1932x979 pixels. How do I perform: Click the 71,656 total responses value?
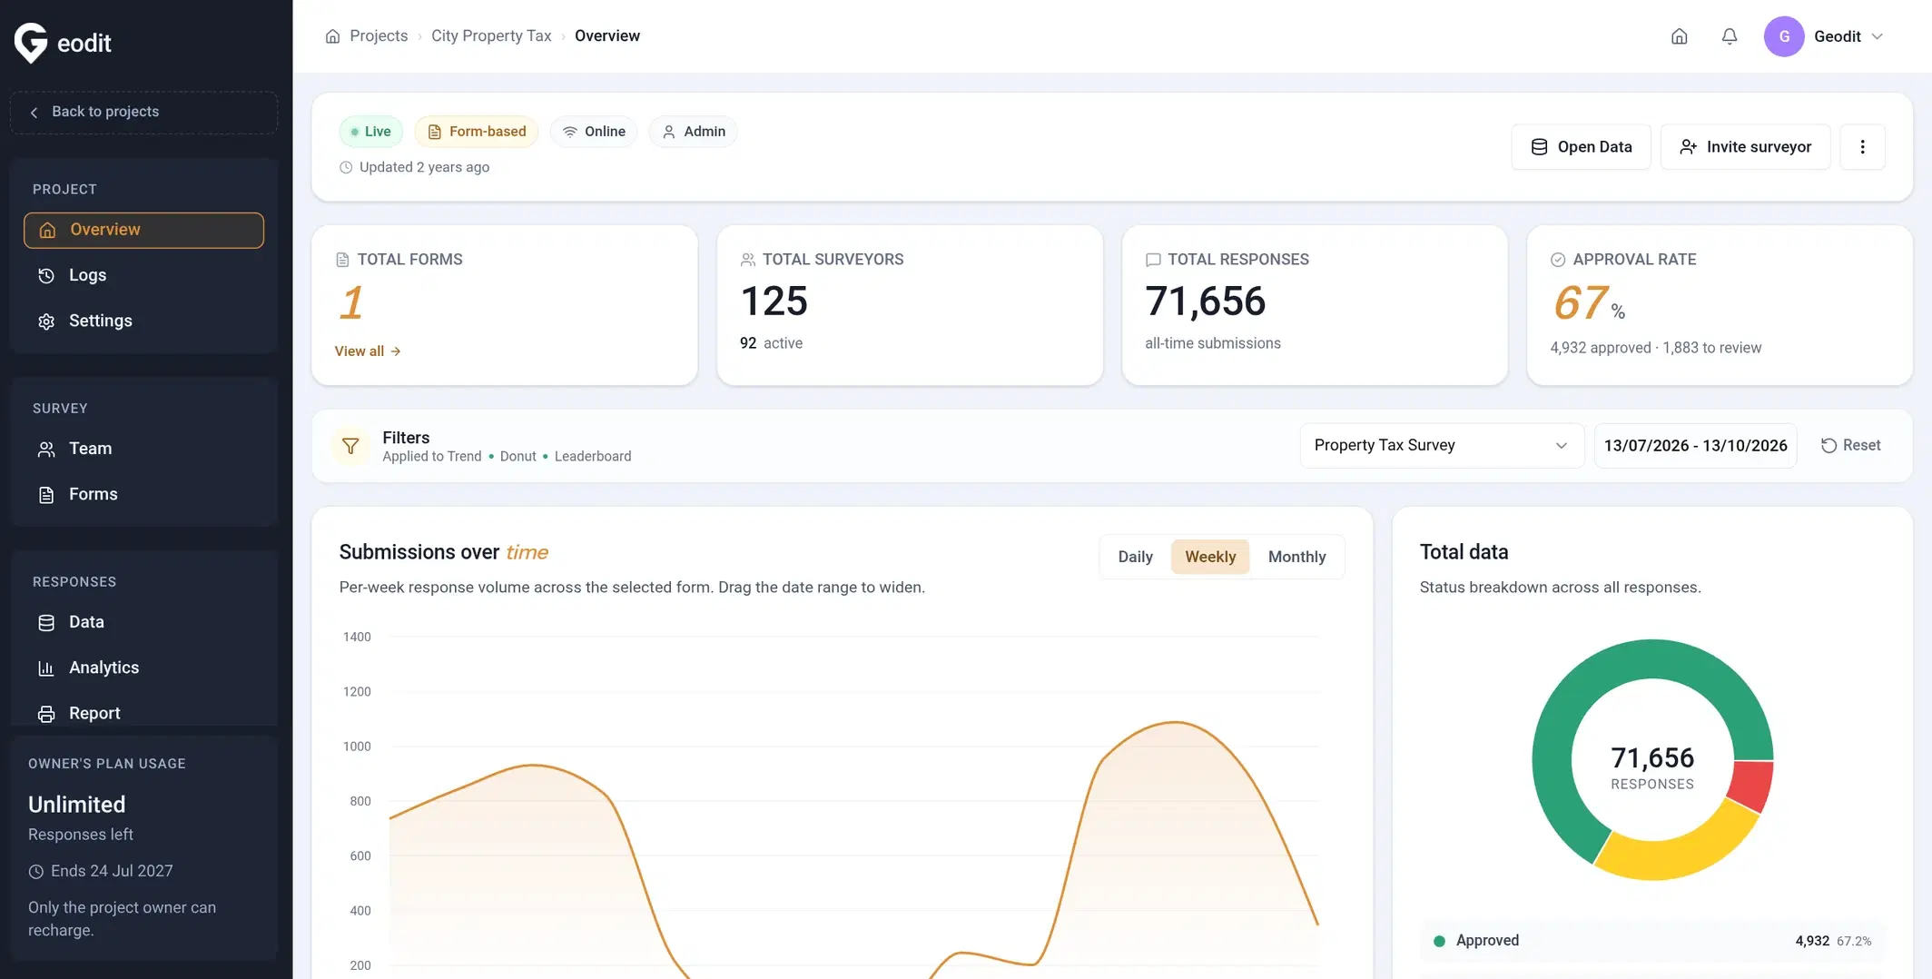point(1205,302)
